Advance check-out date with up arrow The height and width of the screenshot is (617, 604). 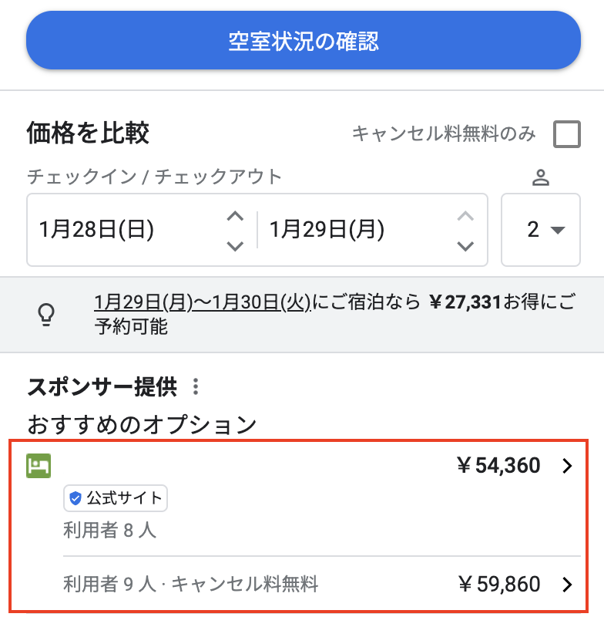coord(465,216)
